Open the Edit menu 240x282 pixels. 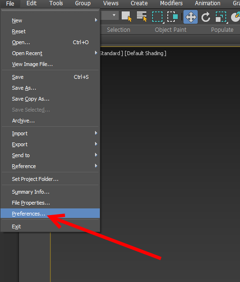click(x=31, y=3)
